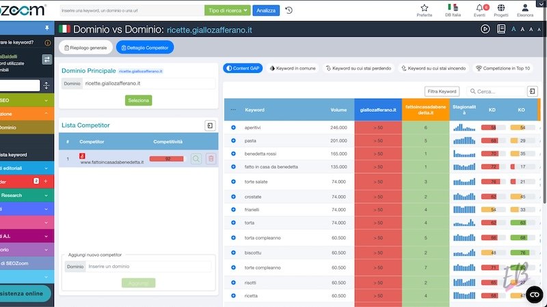Click plus icon for torte salate keyword
Image resolution: width=547 pixels, height=307 pixels.
point(233,181)
